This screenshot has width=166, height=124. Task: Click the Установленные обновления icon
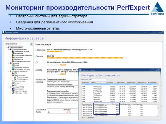(x=13, y=55)
